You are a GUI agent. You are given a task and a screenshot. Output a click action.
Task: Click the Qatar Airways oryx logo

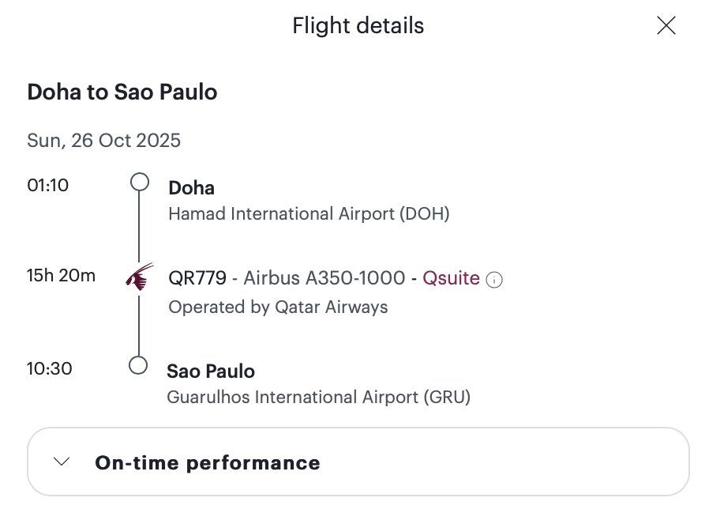(139, 277)
